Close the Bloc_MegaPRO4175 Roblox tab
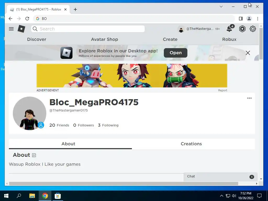268x201 pixels. coord(65,9)
